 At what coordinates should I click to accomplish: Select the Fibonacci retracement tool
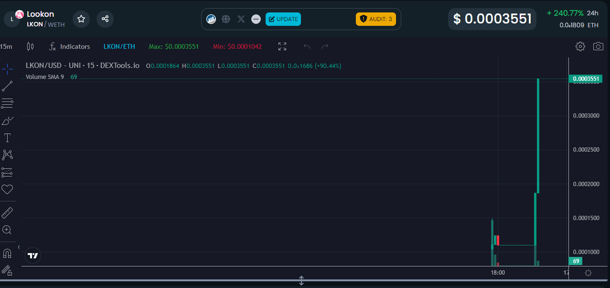(8, 103)
